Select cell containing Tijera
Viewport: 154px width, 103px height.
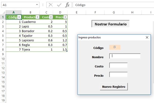tap(30, 49)
